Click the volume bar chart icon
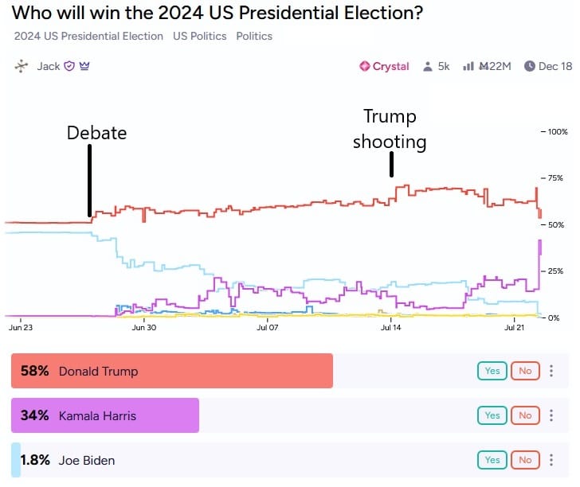Viewport: 580px width, 487px height. (x=468, y=66)
